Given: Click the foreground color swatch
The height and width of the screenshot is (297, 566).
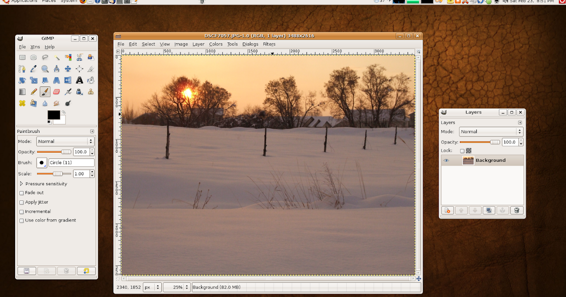Looking at the screenshot, I should click(53, 115).
